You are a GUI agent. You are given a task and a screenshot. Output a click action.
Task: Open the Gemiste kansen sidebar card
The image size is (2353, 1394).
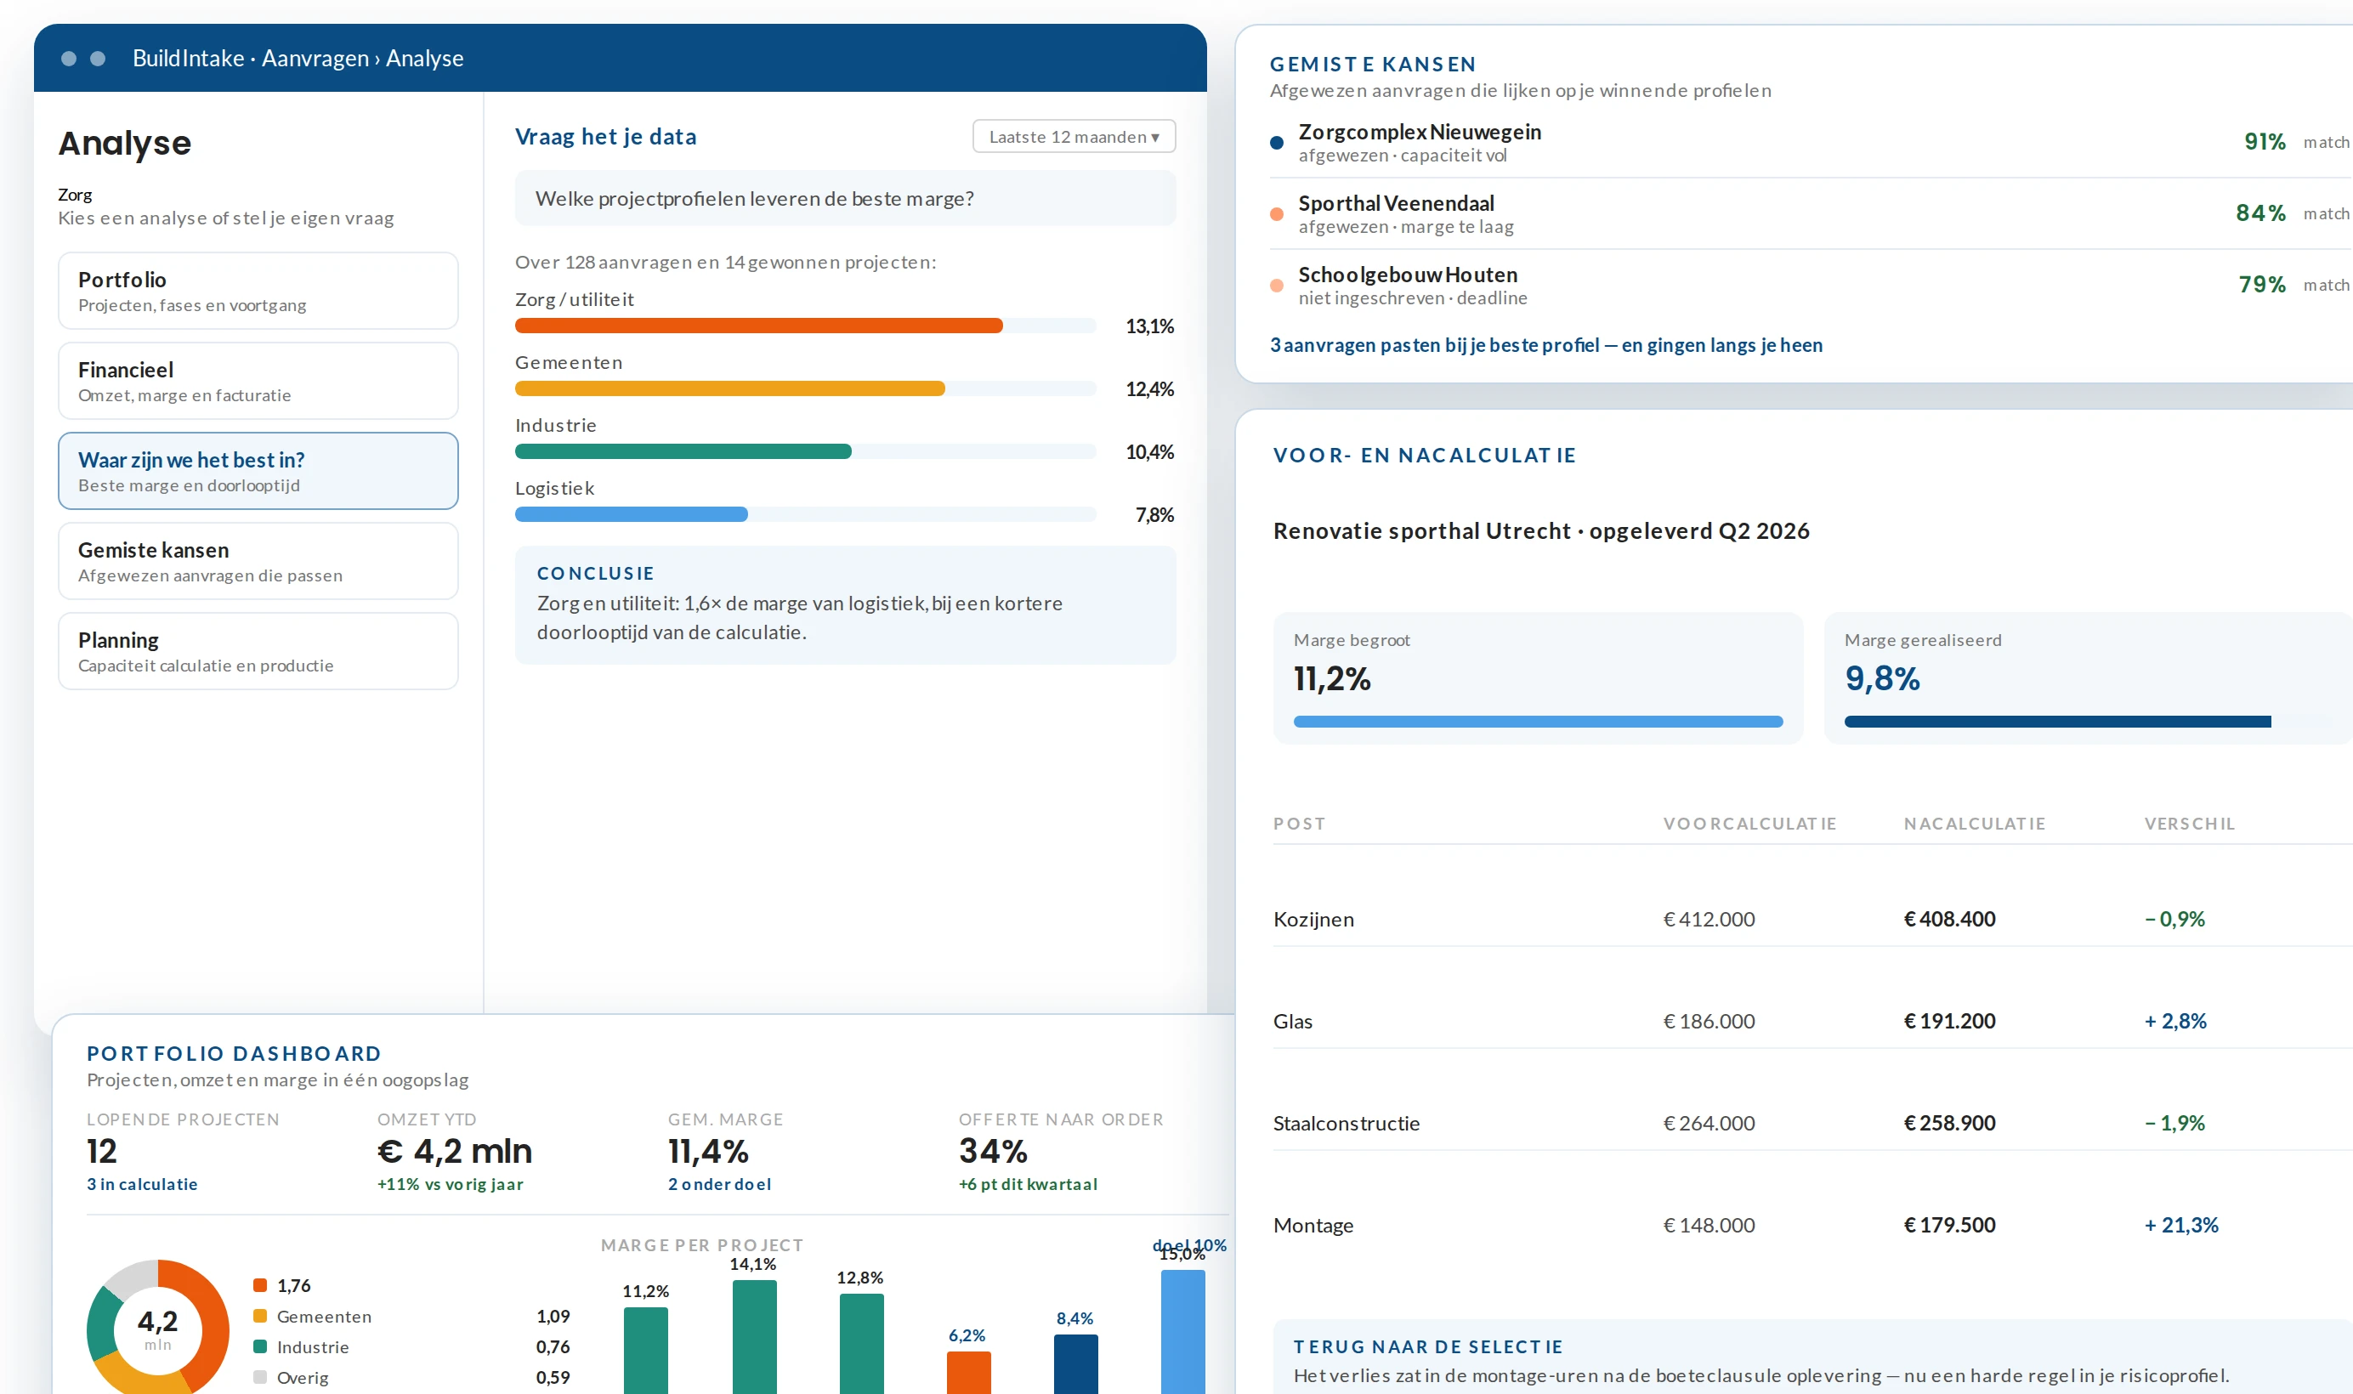tap(258, 561)
